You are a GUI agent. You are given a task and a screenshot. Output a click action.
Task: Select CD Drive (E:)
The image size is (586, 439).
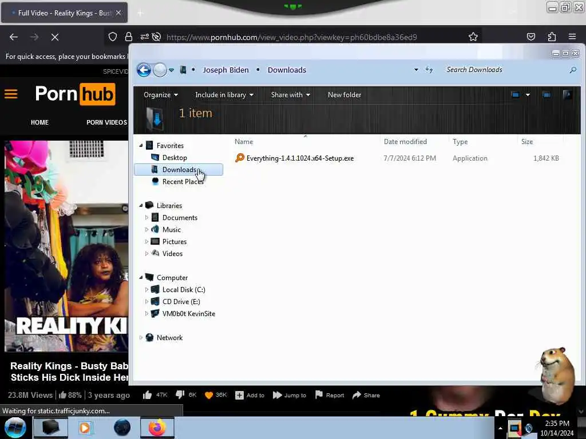[181, 302]
